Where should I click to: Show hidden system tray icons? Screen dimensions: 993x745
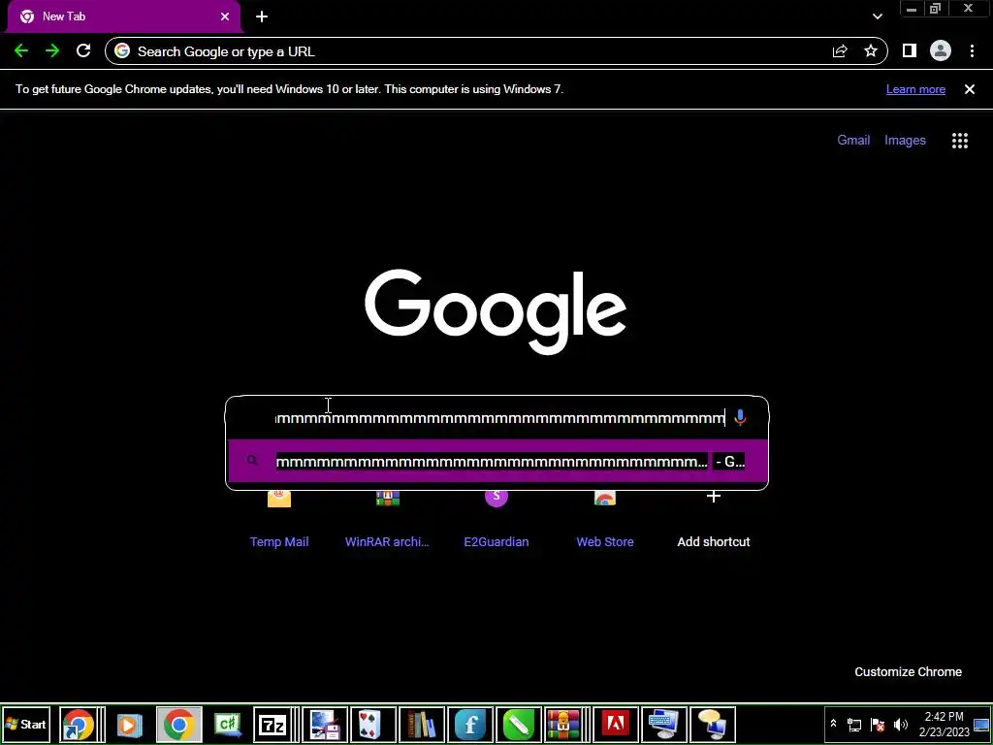click(x=833, y=724)
